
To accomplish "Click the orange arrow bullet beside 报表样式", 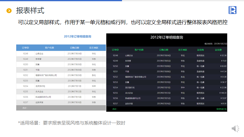I will pos(9,11).
